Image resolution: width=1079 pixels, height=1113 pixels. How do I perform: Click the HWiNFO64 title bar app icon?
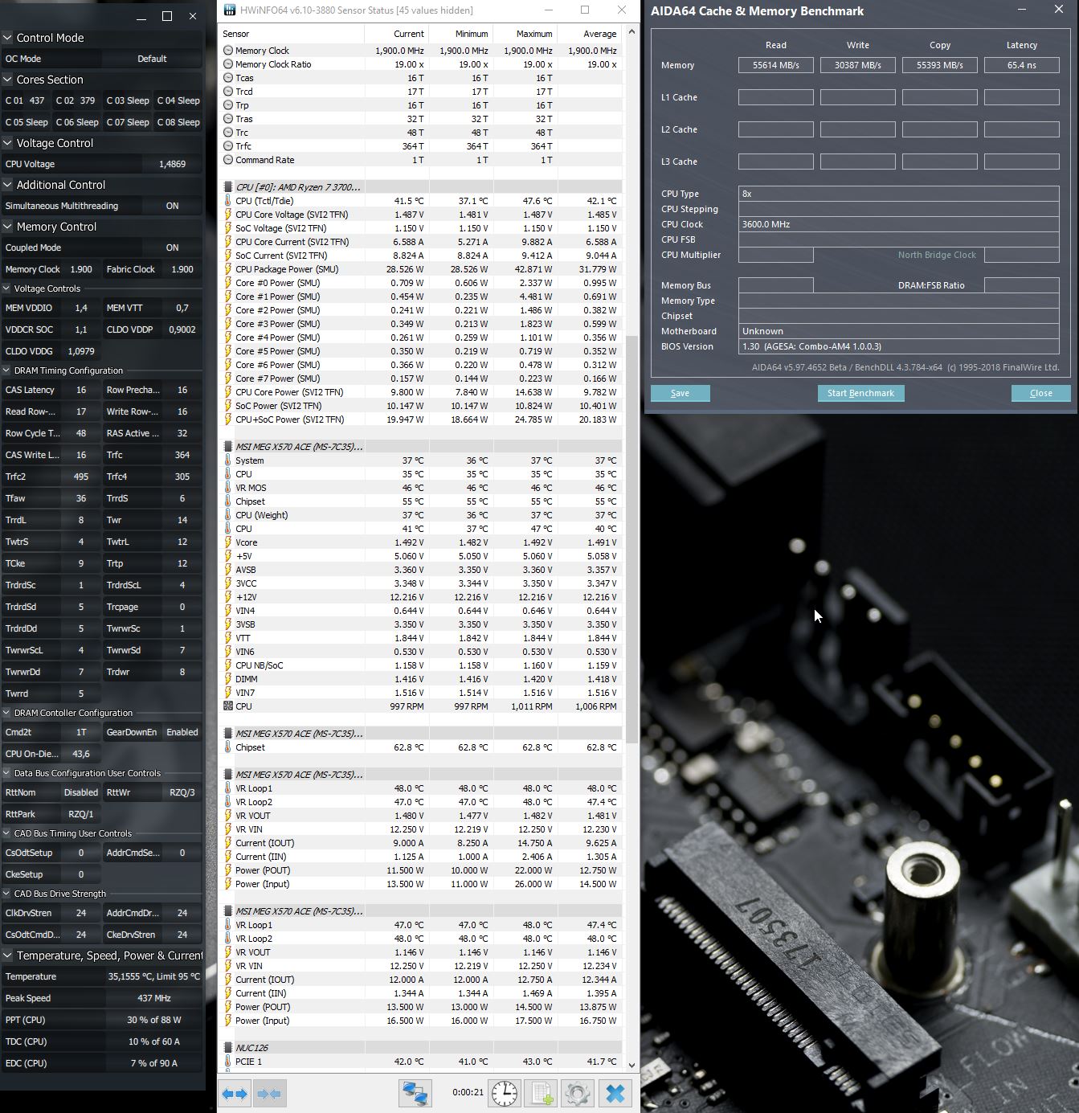(x=230, y=10)
